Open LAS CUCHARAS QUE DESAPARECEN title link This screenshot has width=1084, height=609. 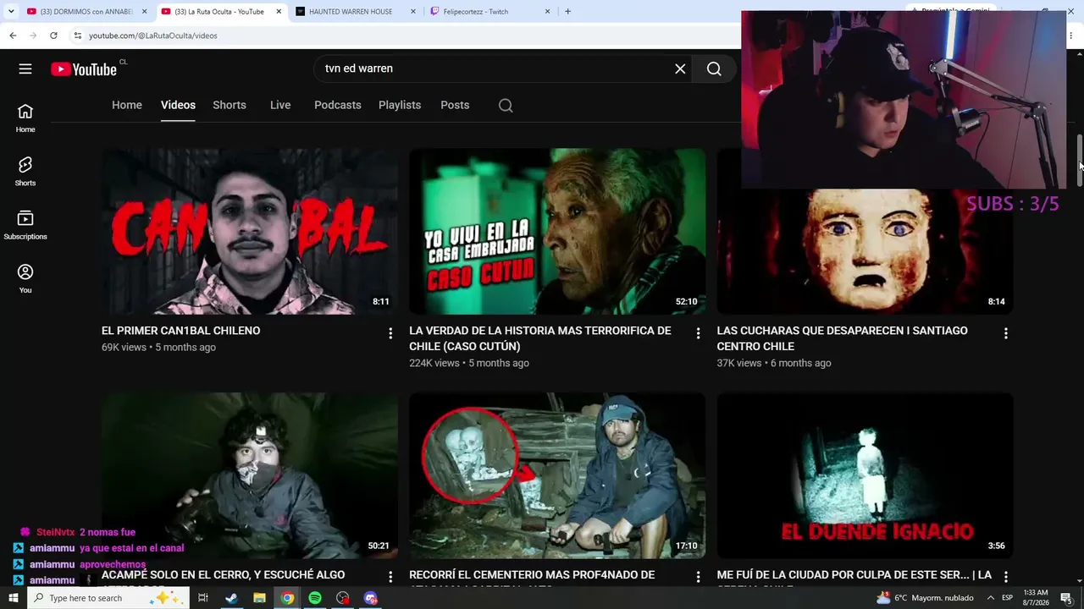(x=842, y=338)
